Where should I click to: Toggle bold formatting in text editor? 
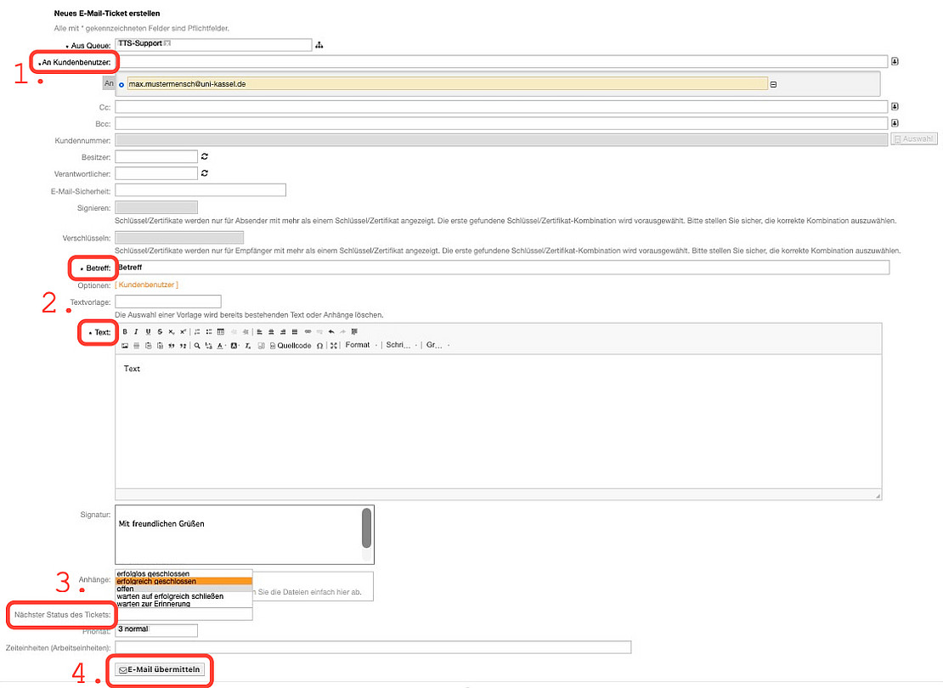coord(125,331)
